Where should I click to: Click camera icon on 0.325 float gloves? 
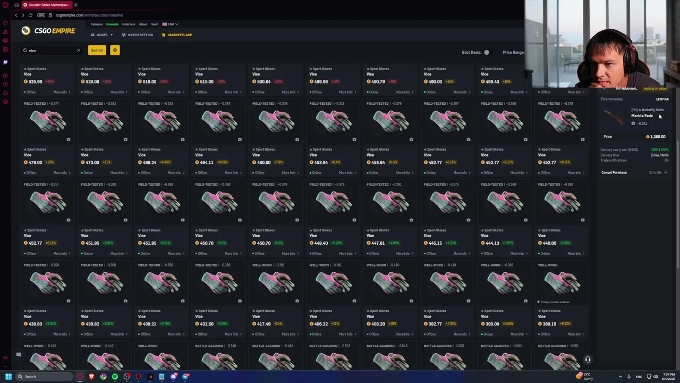[x=183, y=139]
